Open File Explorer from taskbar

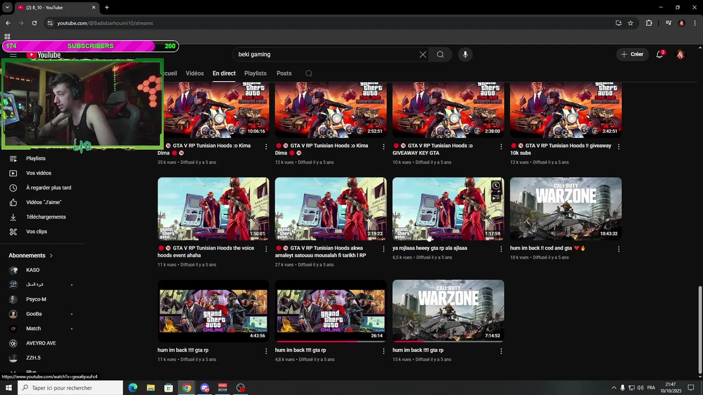point(150,388)
